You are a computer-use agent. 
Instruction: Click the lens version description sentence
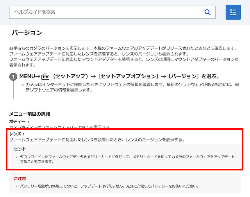(96, 140)
